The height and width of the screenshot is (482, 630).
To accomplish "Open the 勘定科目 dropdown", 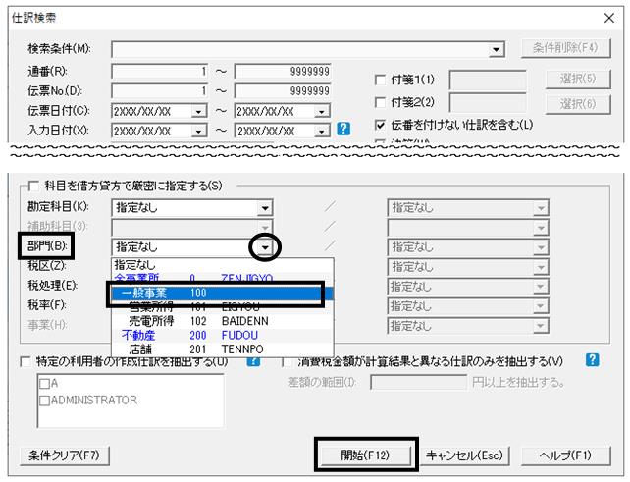I will point(264,207).
